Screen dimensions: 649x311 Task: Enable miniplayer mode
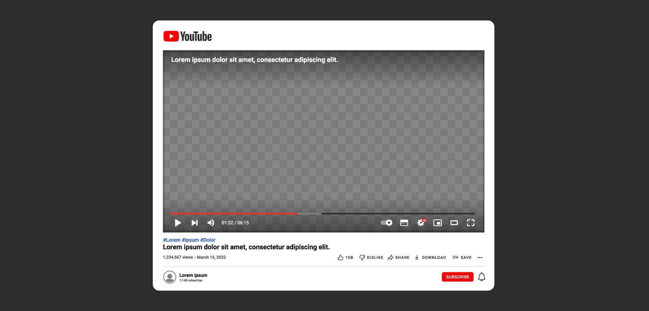(x=438, y=223)
